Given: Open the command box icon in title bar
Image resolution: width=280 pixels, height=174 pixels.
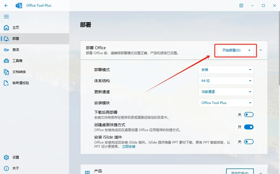Looking at the screenshot, I should [241, 6].
